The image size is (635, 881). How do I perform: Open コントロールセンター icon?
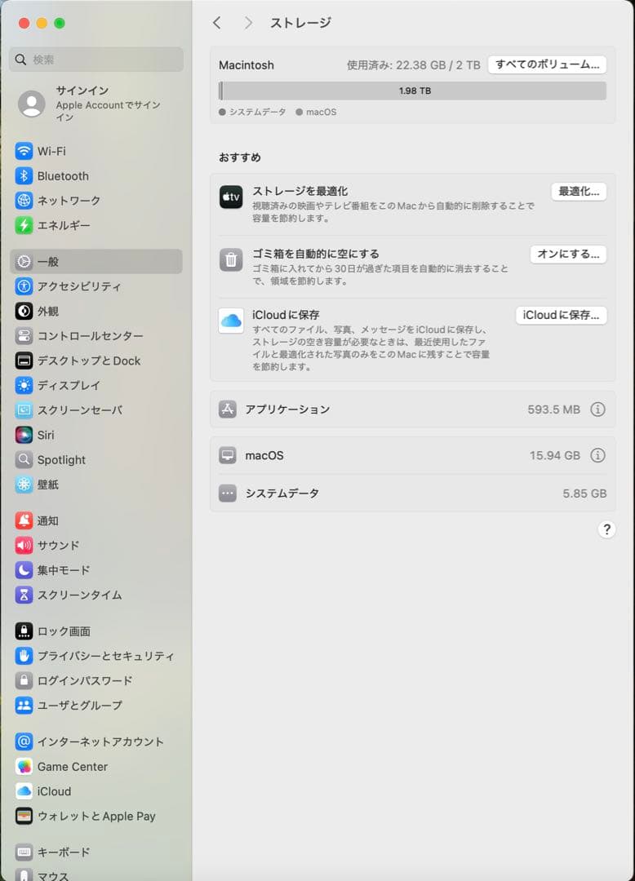[x=24, y=336]
